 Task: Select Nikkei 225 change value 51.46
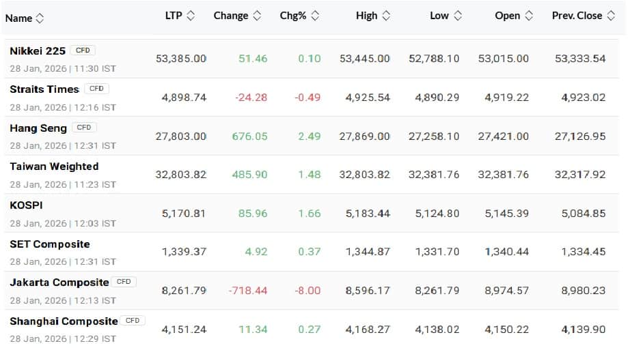tap(253, 59)
